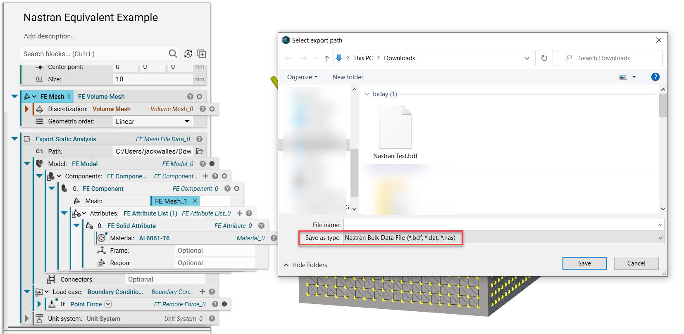
Task: Open help on FE Solid Attribute row
Action: coord(261,225)
